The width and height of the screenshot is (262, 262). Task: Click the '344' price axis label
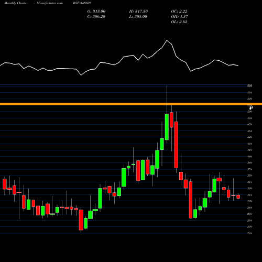pyautogui.click(x=249, y=182)
